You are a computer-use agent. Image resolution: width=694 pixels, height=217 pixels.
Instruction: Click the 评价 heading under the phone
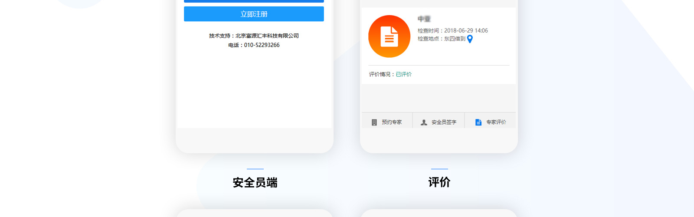click(439, 182)
